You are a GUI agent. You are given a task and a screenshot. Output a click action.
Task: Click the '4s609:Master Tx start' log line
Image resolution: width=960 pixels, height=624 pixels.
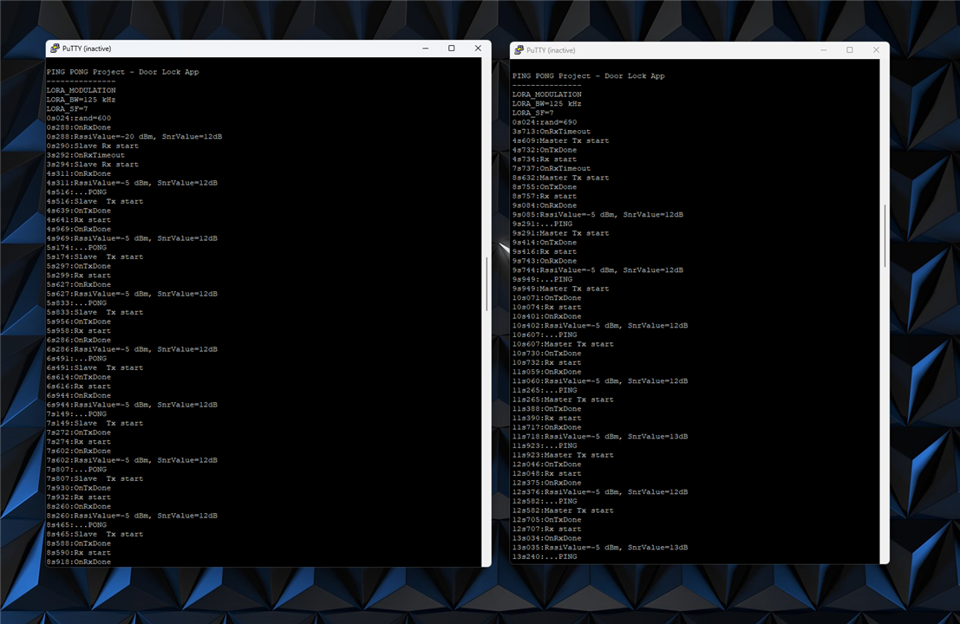coord(560,140)
